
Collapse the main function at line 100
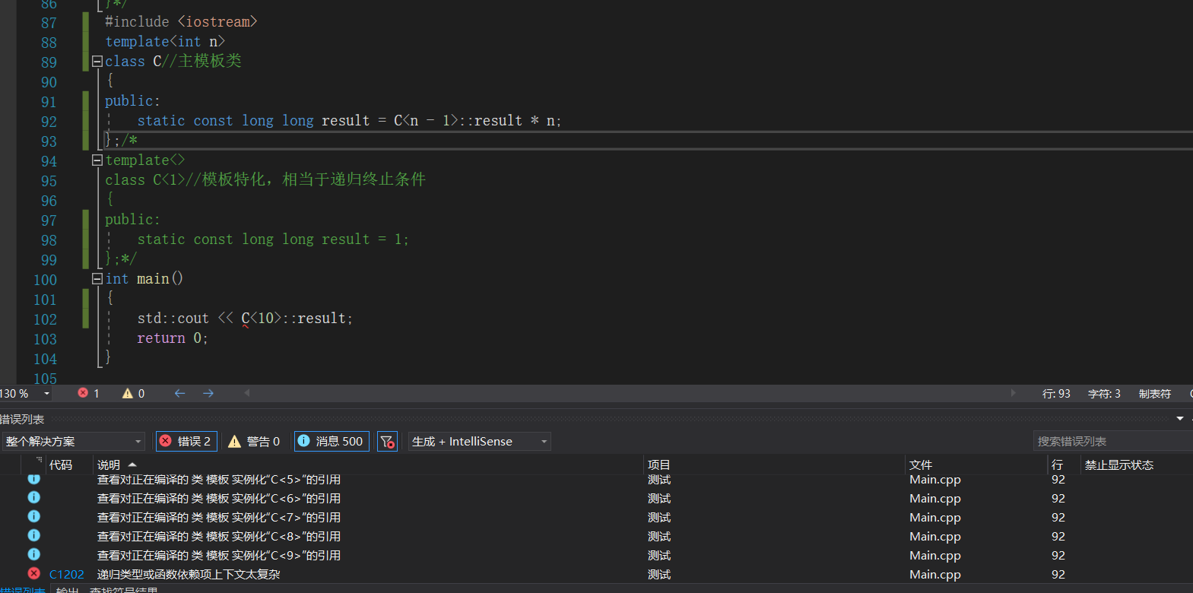tap(97, 279)
